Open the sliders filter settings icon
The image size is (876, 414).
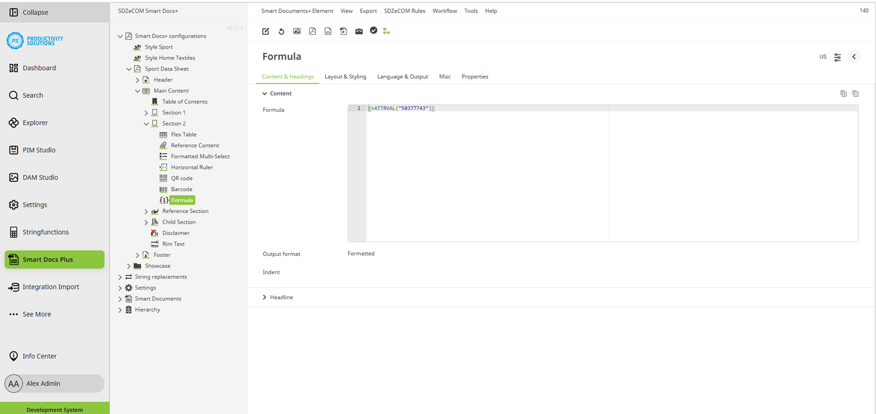pos(838,57)
